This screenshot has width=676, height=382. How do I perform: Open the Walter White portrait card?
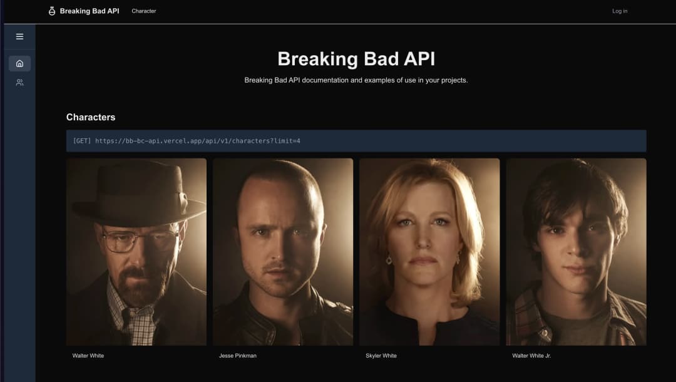(x=136, y=252)
